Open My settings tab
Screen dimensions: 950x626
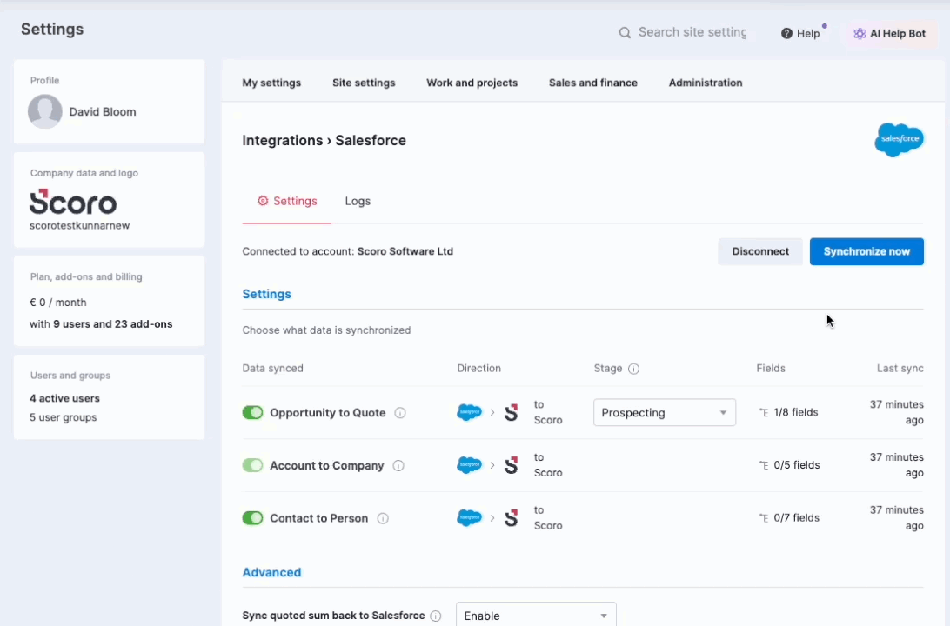point(271,83)
